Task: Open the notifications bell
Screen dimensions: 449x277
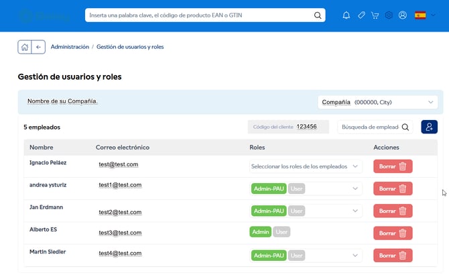Action: (346, 15)
